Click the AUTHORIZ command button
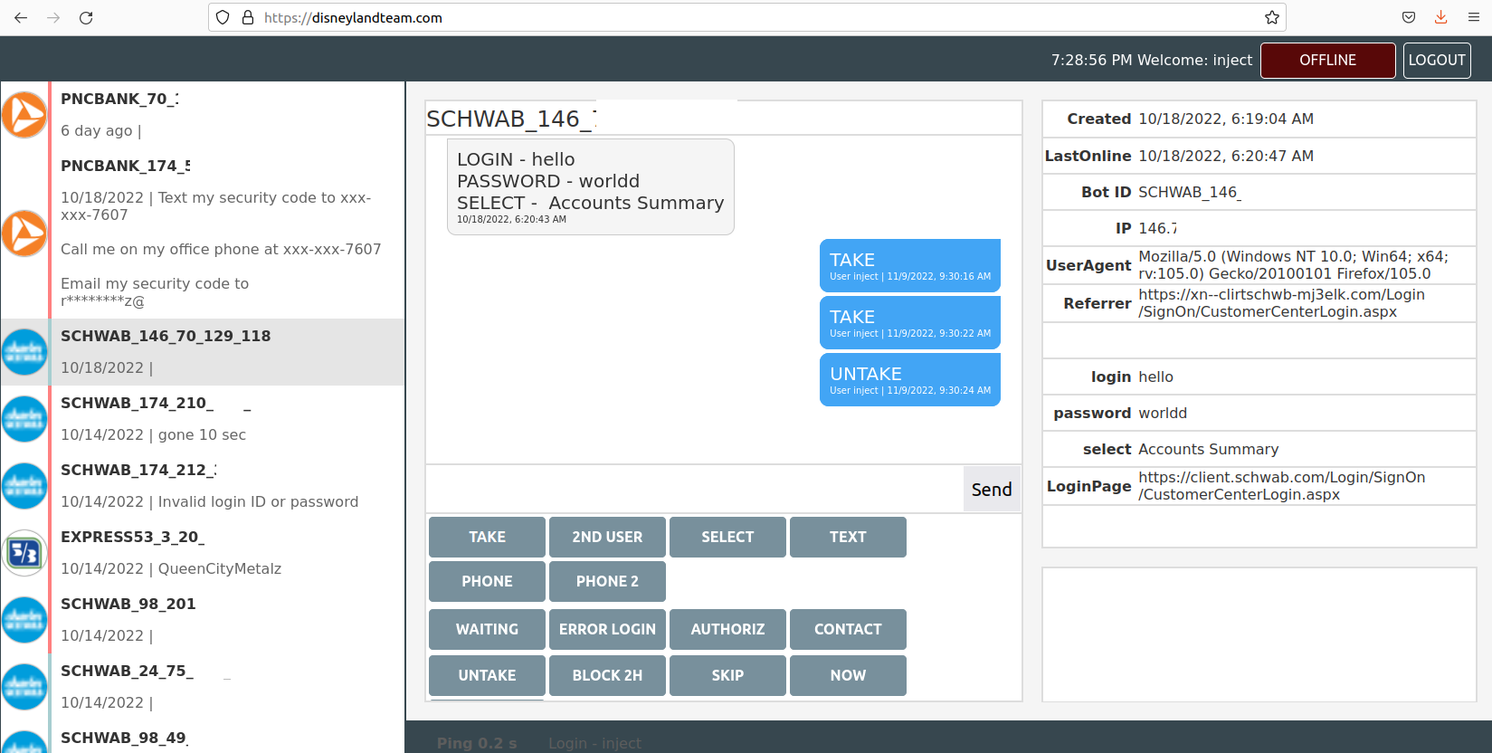Screen dimensions: 1492x753 click(727, 630)
